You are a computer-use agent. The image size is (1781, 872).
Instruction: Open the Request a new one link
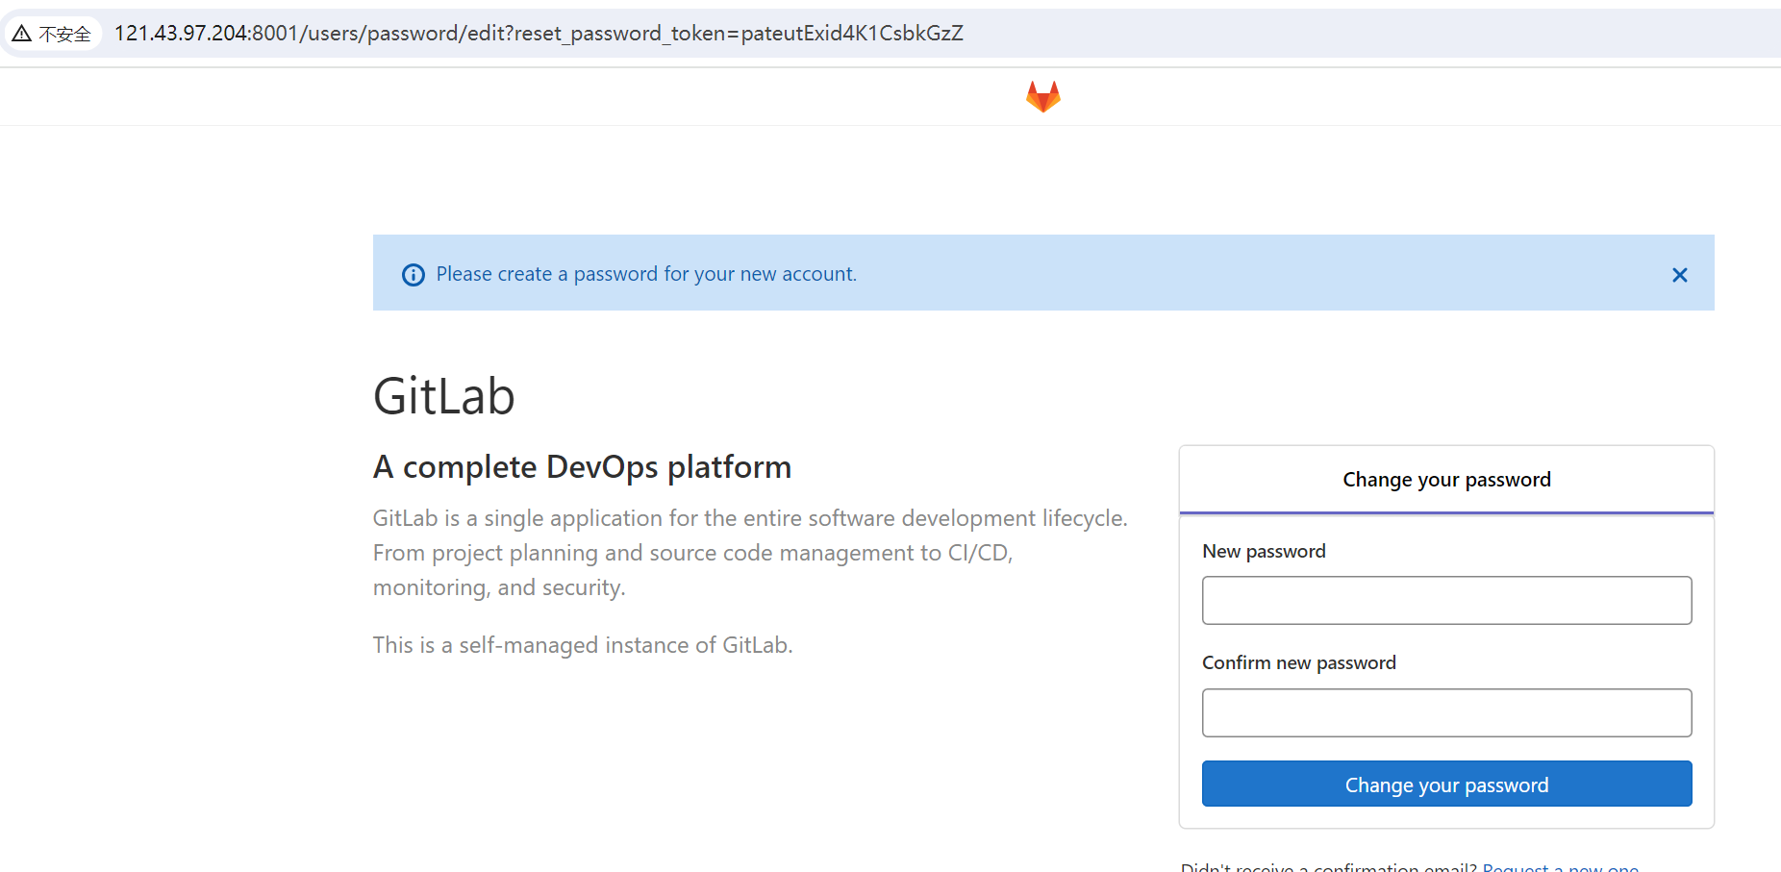pyautogui.click(x=1560, y=867)
